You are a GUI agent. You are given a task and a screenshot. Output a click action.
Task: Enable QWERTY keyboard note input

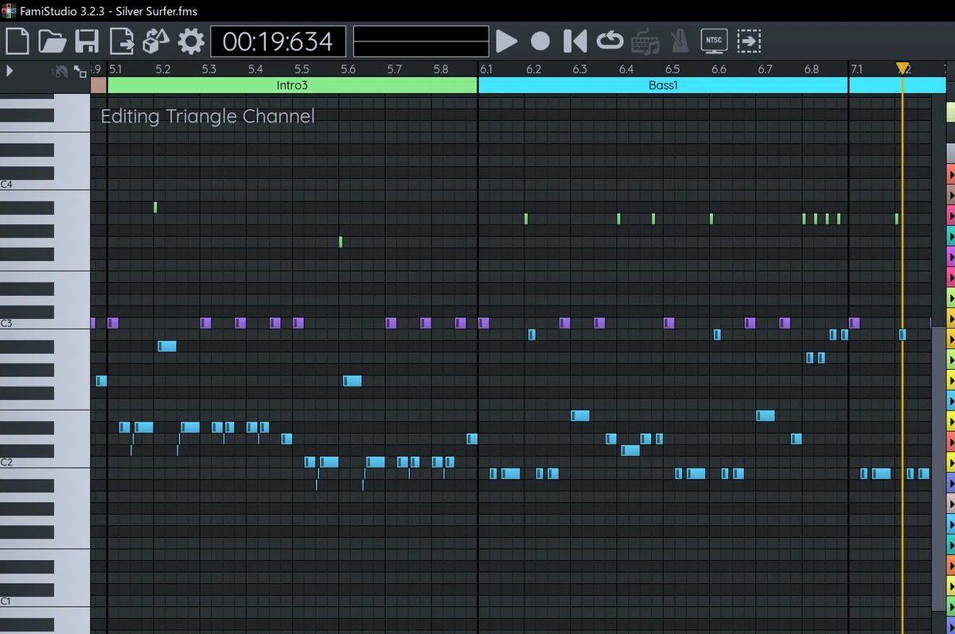click(644, 41)
